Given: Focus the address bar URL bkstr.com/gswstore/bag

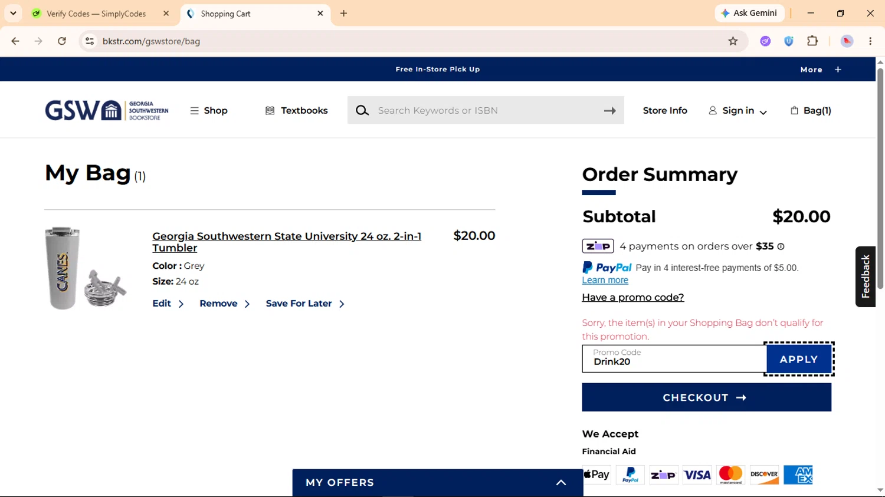Looking at the screenshot, I should (151, 41).
